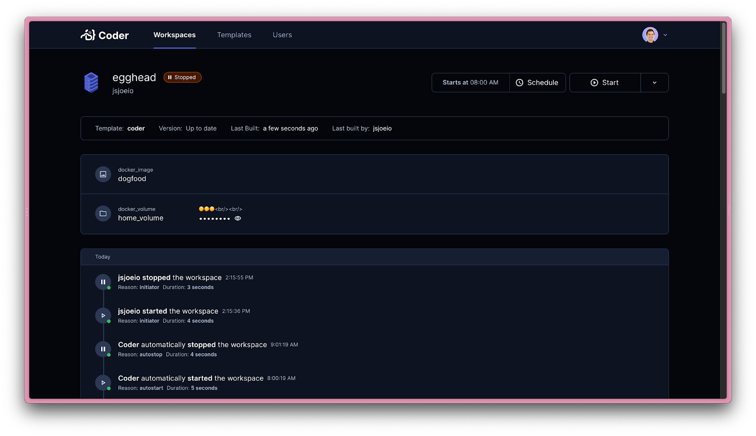Image resolution: width=756 pixels, height=436 pixels.
Task: Open the Schedule settings
Action: tap(538, 83)
